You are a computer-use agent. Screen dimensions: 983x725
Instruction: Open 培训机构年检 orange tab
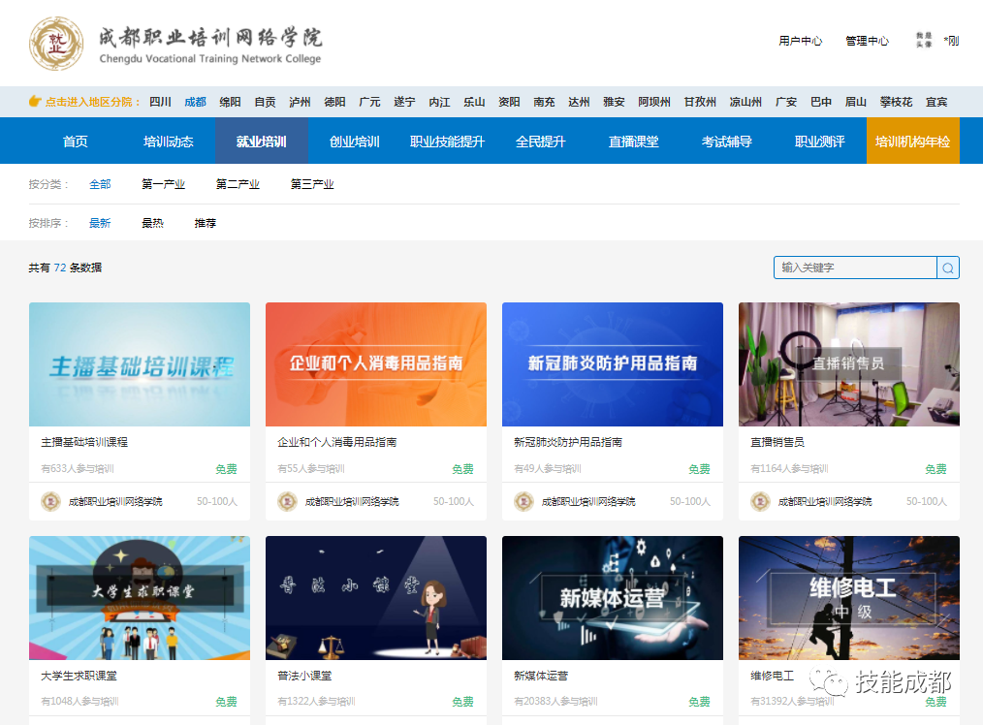tap(912, 142)
